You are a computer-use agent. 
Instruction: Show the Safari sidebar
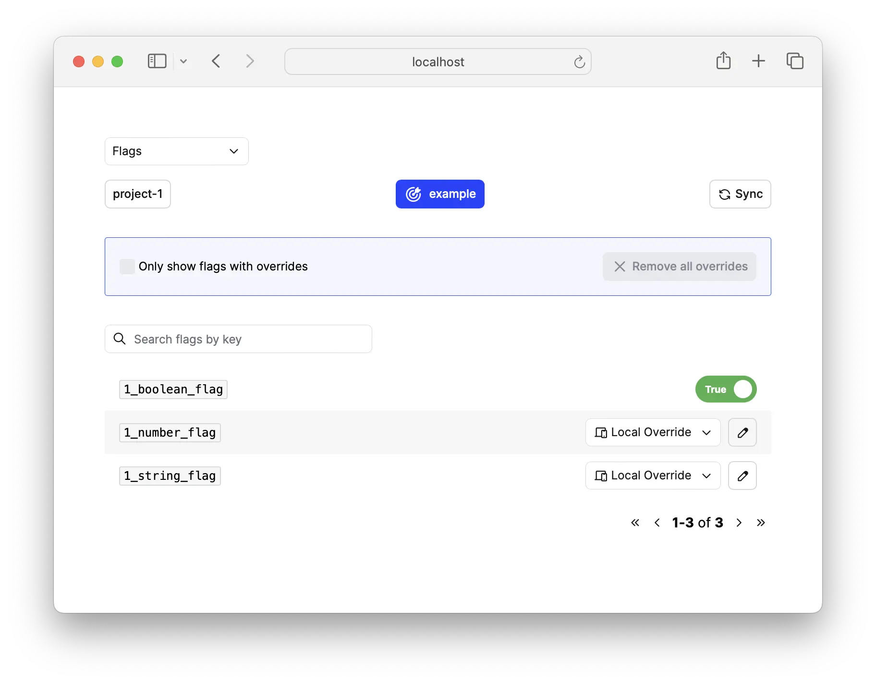(157, 61)
